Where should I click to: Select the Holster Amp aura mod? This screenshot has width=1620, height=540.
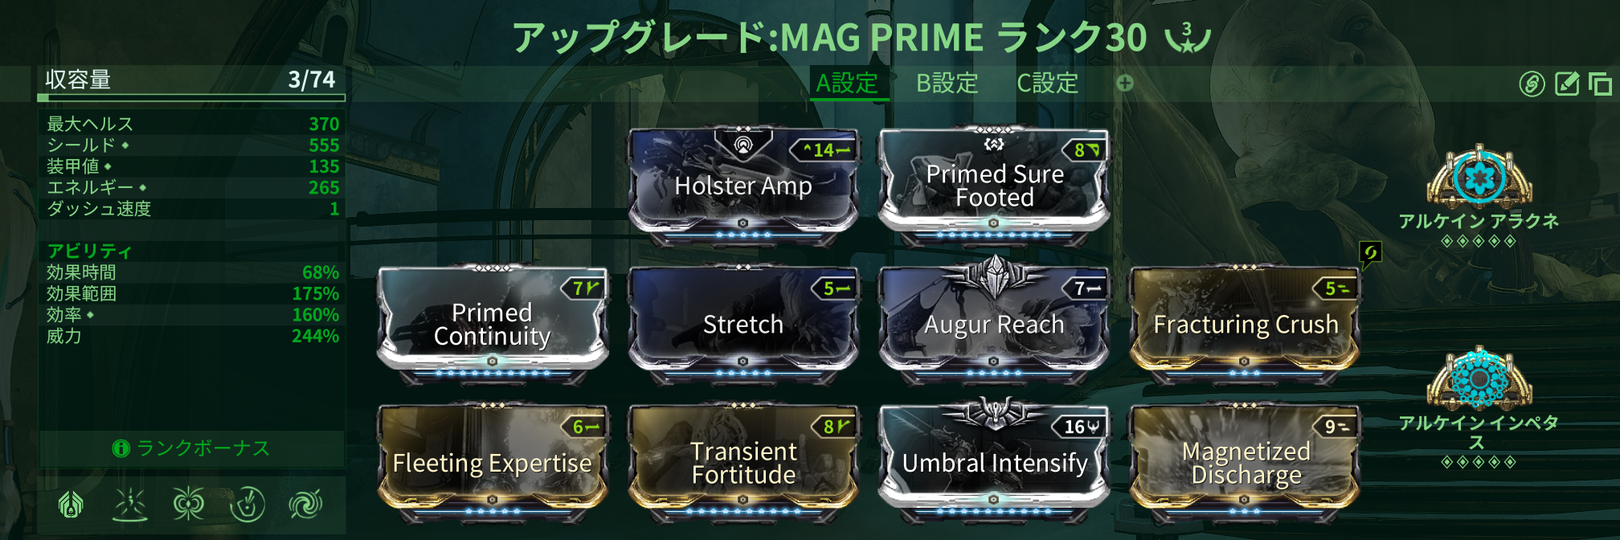[x=743, y=183]
